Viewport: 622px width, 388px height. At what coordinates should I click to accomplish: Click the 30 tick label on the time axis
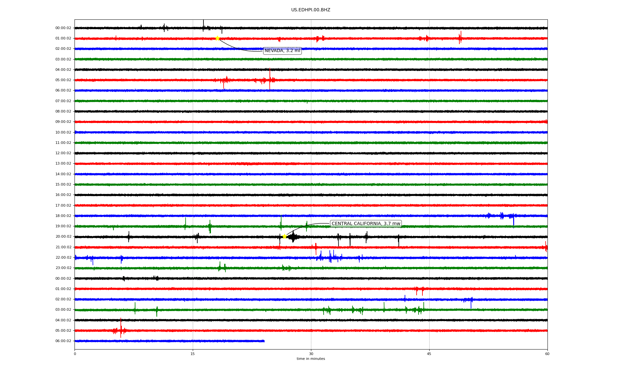(311, 354)
